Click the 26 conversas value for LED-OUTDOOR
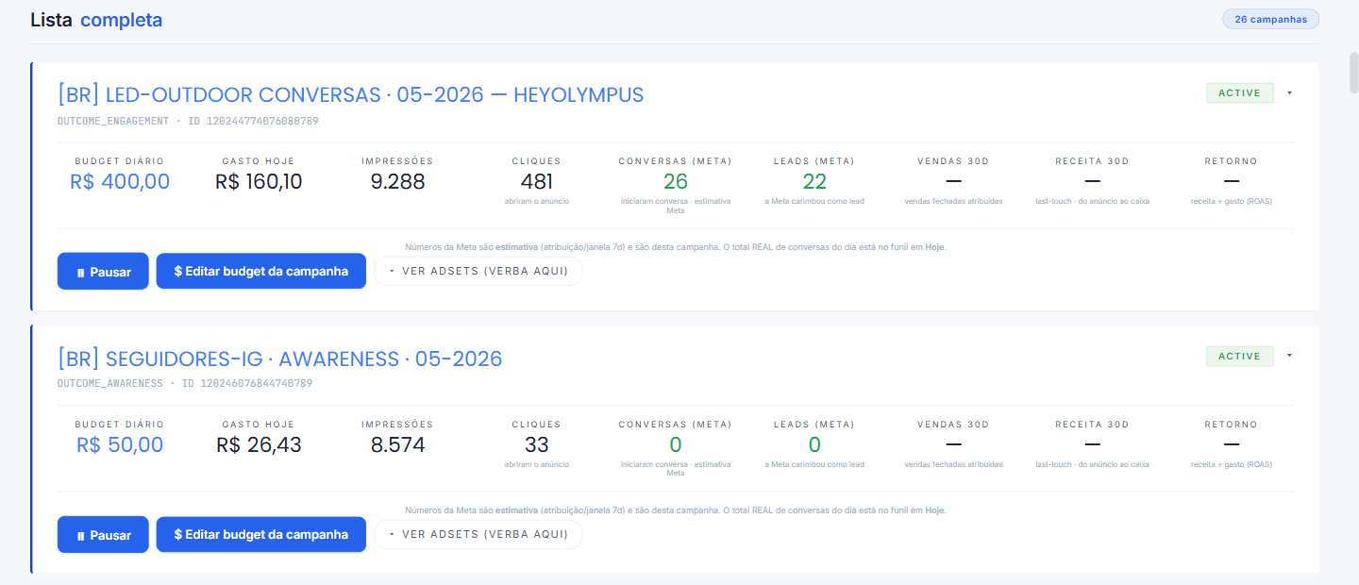This screenshot has height=585, width=1359. pyautogui.click(x=676, y=181)
